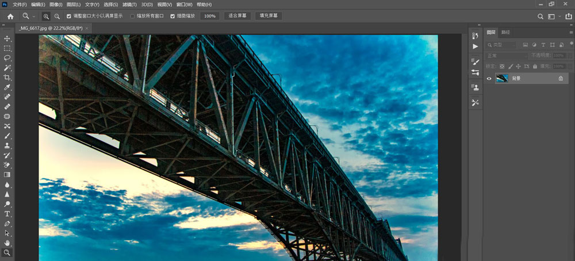Viewport: 575px width, 261px height.
Task: Select the Hand tool
Action: [x=7, y=243]
